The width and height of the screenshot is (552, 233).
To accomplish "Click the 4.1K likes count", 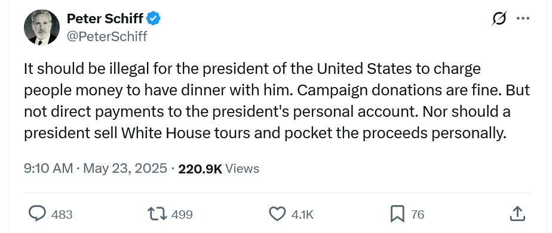I will [302, 215].
